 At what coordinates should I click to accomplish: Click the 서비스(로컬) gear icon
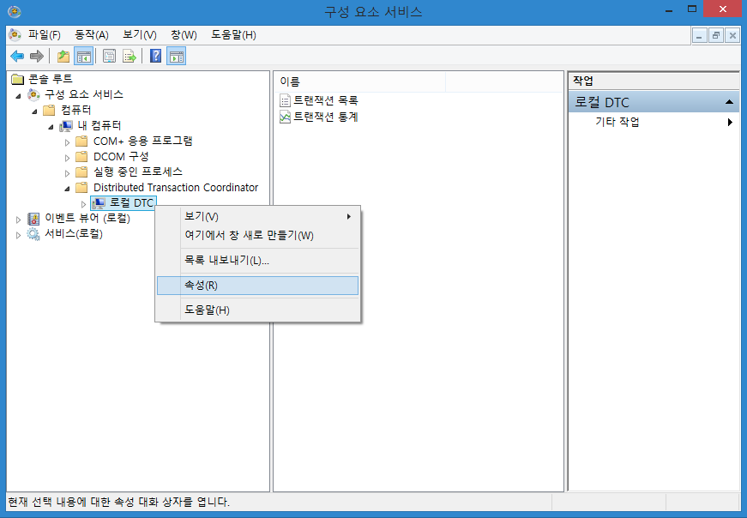click(33, 234)
